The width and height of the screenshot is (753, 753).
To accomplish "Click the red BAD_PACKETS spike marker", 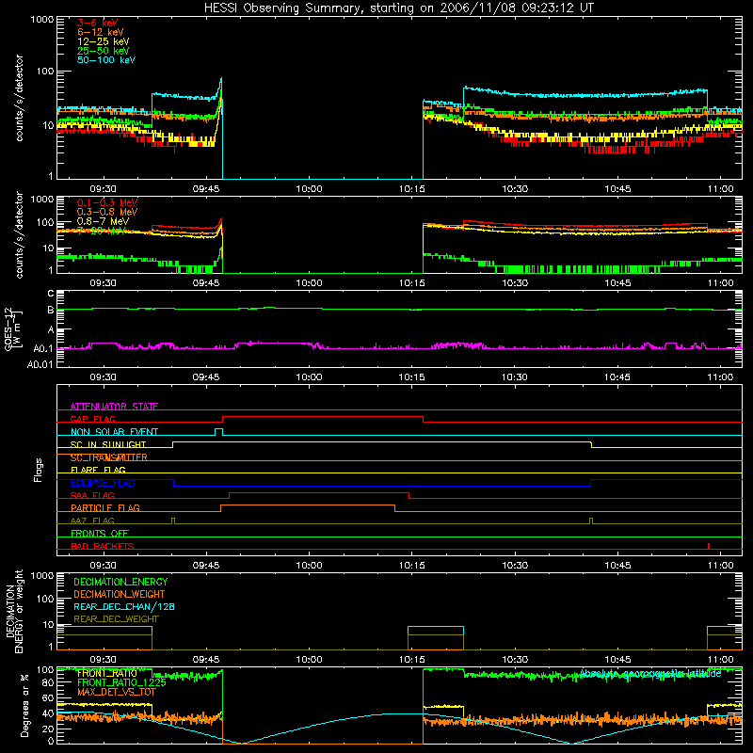I will tap(709, 546).
